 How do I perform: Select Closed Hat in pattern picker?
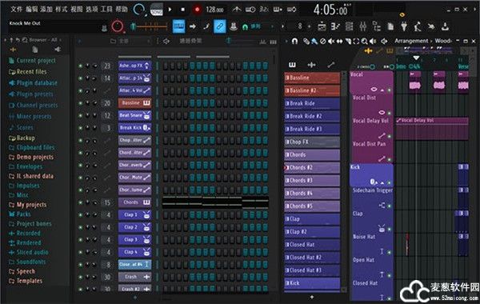tap(312, 245)
